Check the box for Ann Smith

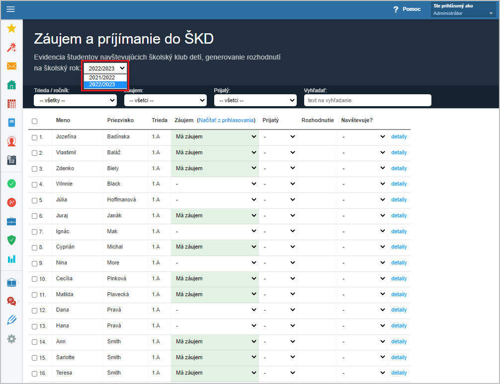[34, 342]
